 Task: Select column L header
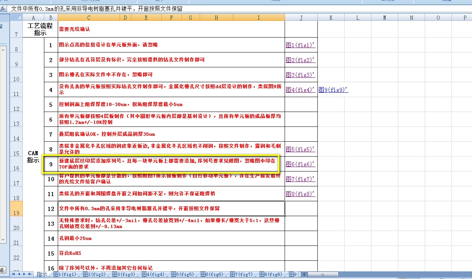[358, 17]
